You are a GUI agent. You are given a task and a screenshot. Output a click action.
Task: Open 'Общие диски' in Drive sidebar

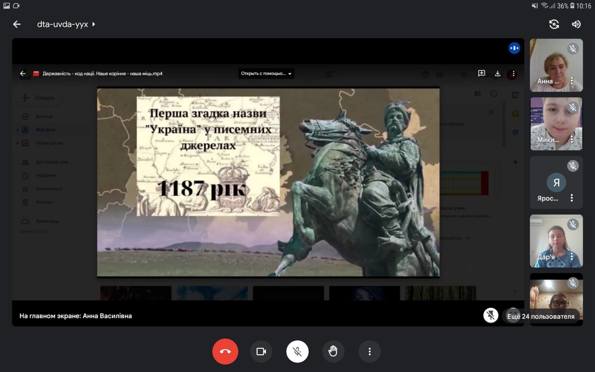coord(49,143)
